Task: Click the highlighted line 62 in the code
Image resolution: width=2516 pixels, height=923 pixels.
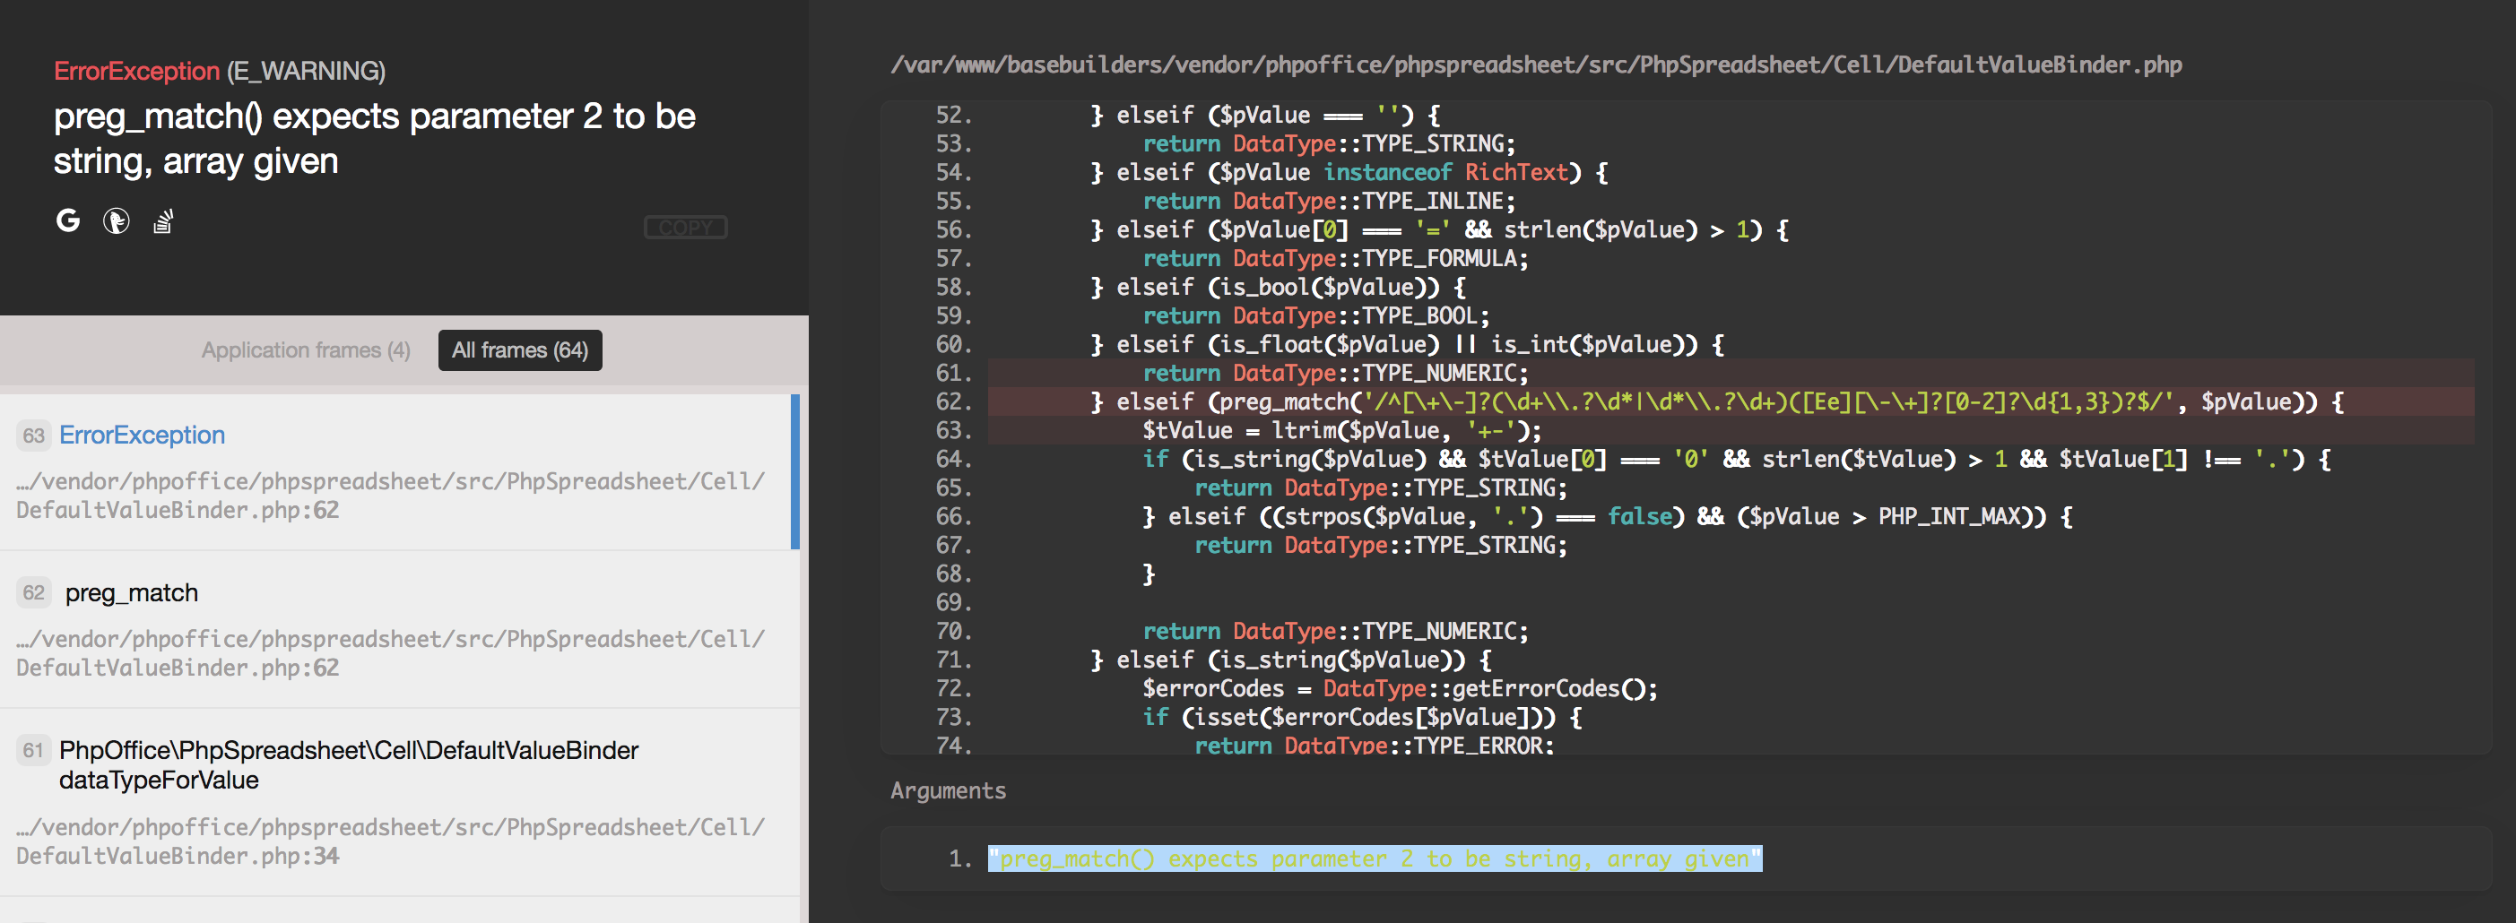Action: point(1661,401)
